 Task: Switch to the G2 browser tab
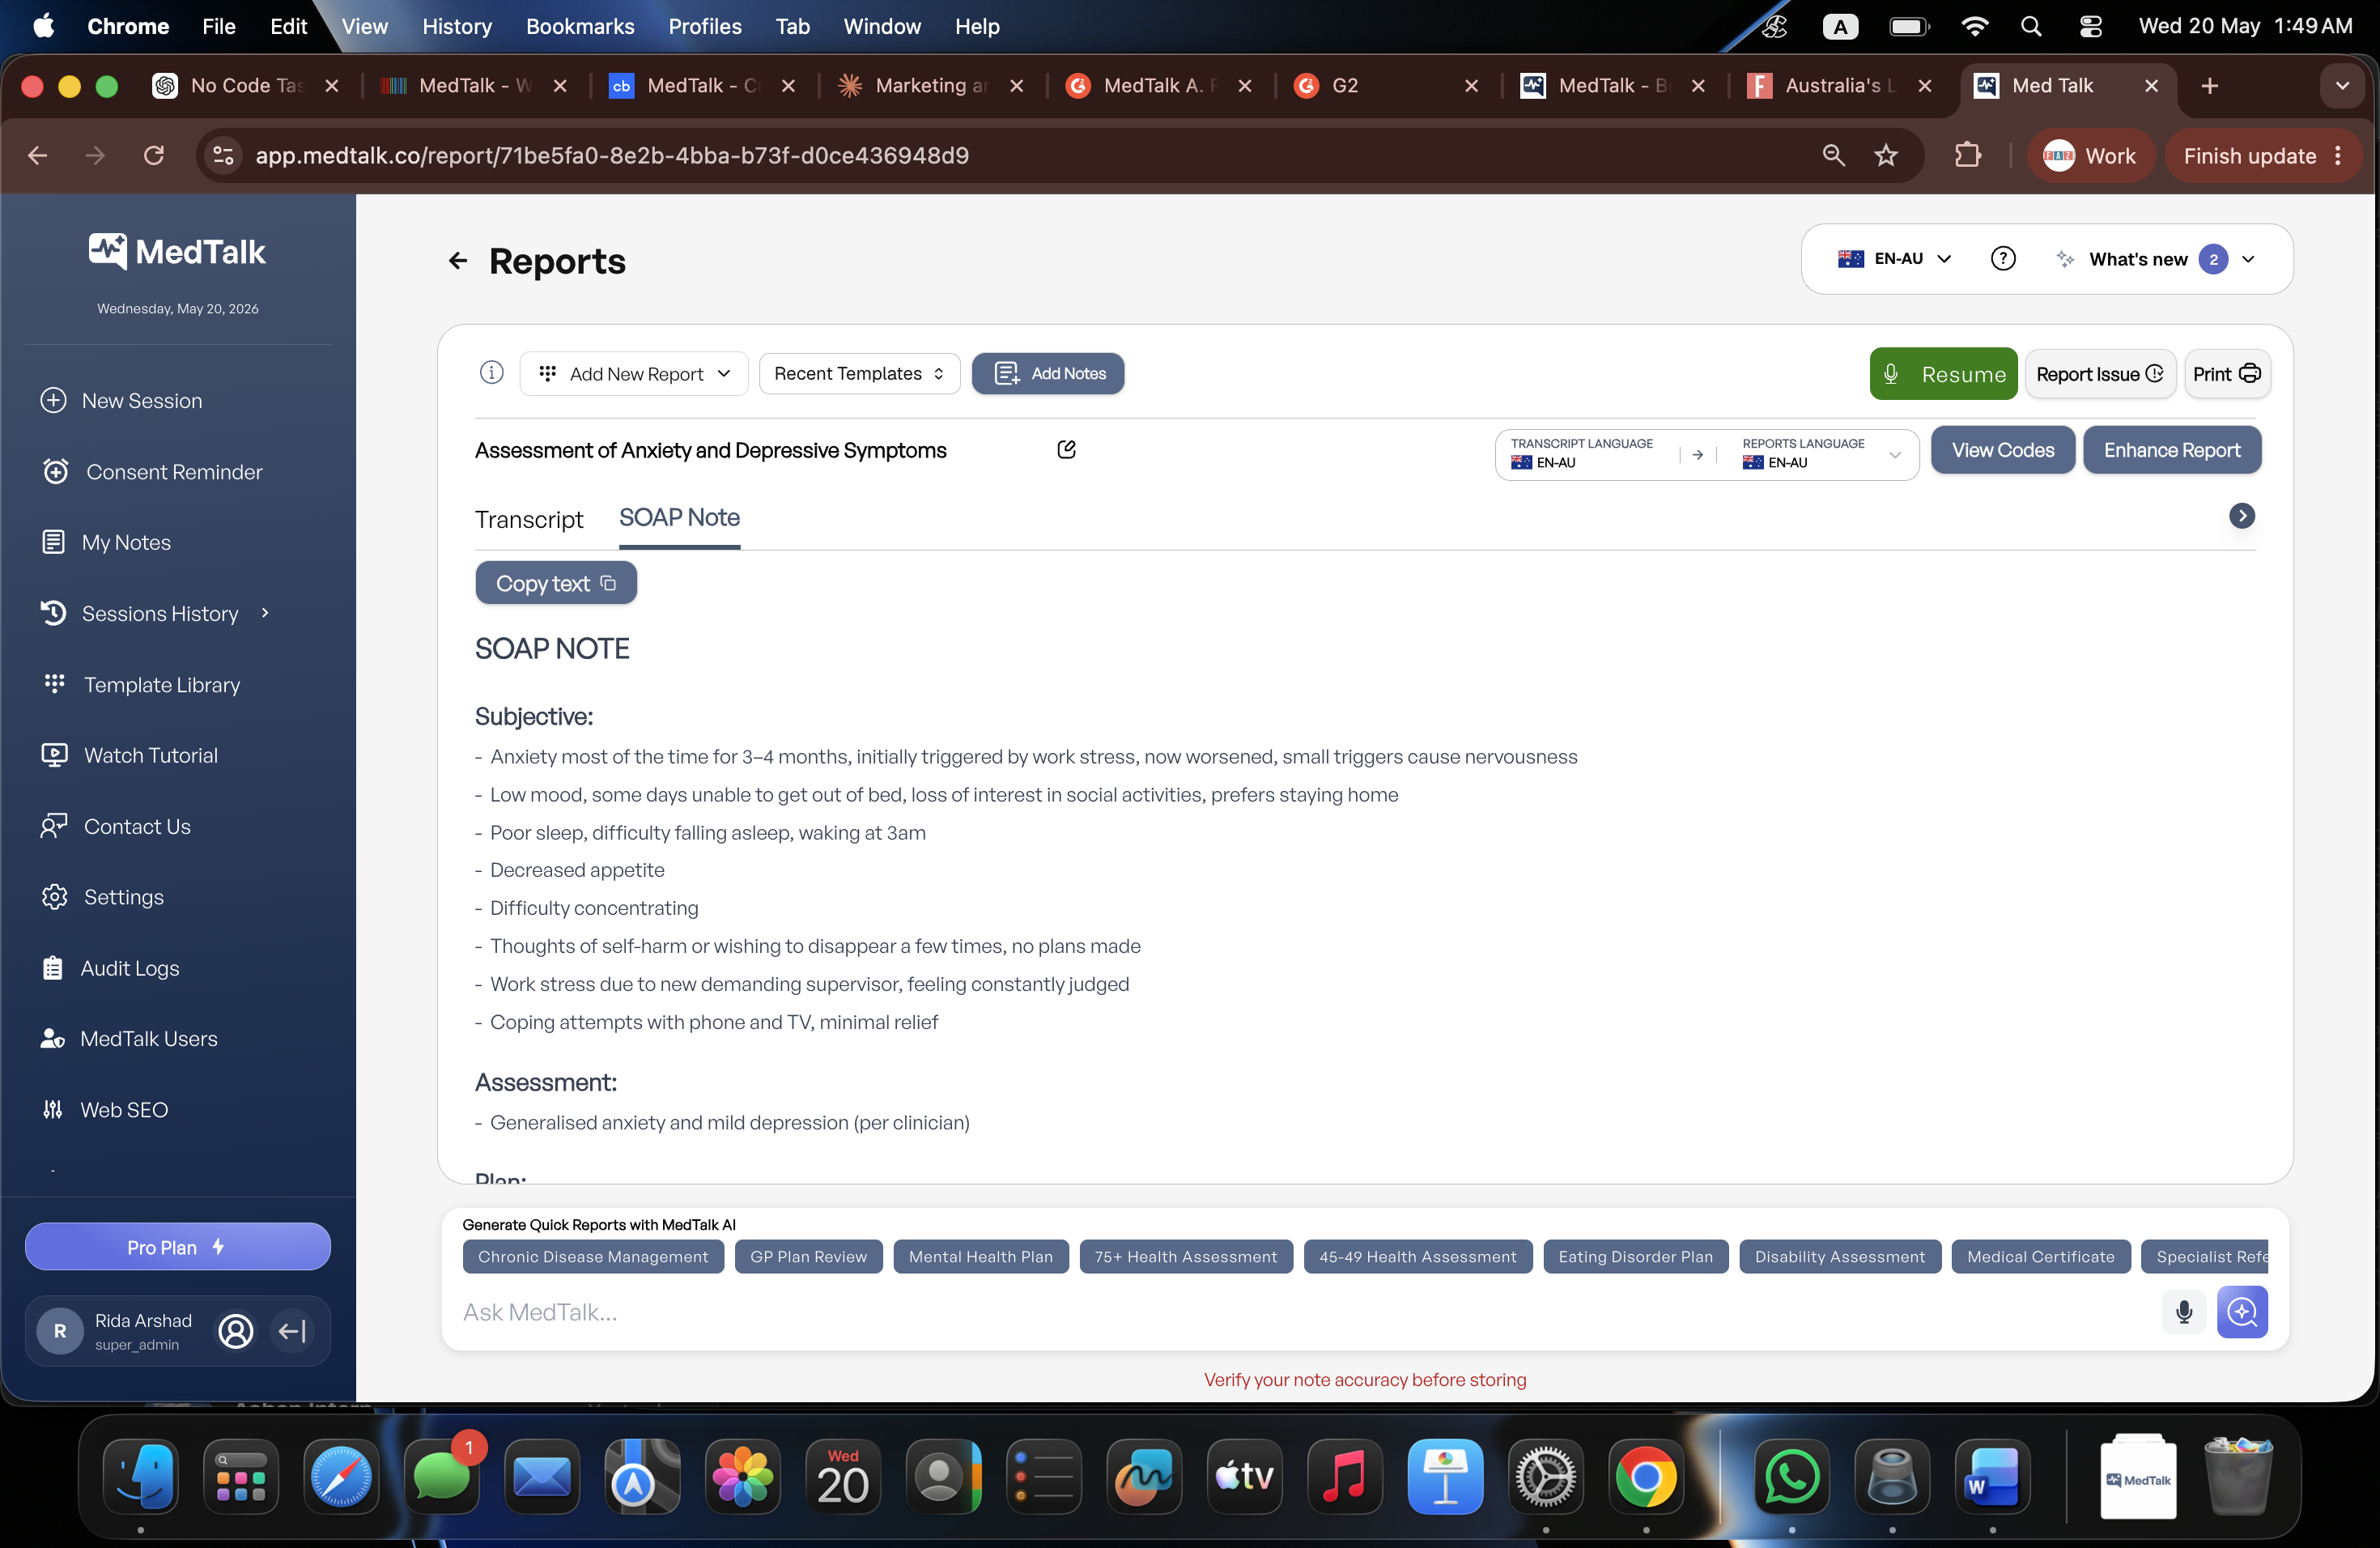(x=1384, y=86)
